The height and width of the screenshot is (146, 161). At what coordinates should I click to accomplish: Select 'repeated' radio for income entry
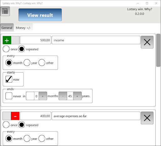tap(22, 49)
